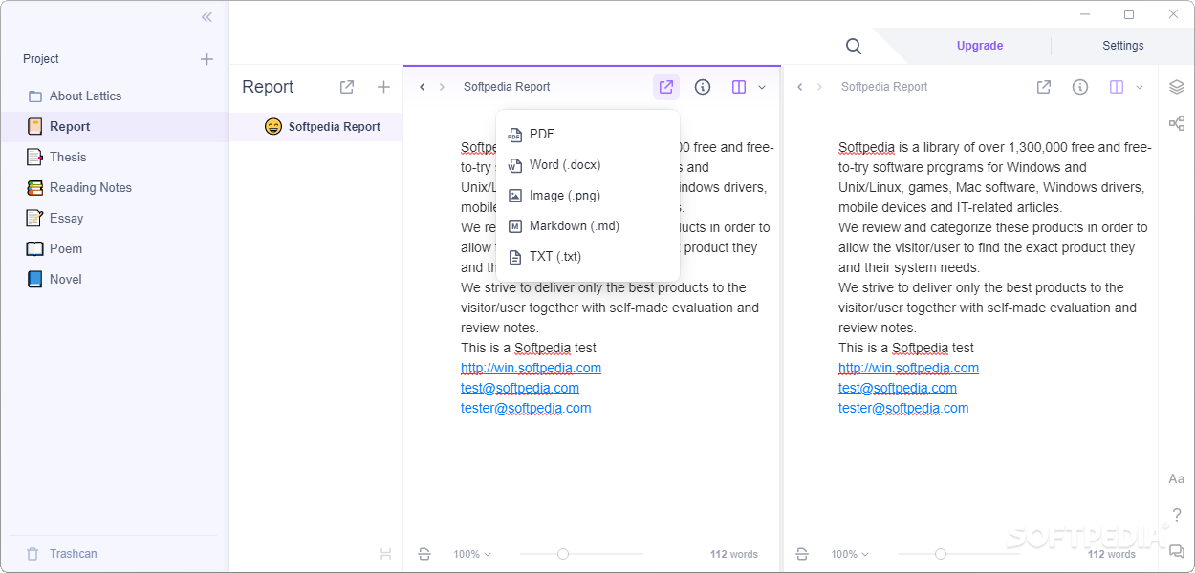
Task: Toggle split view in left editor pane
Action: (x=739, y=87)
